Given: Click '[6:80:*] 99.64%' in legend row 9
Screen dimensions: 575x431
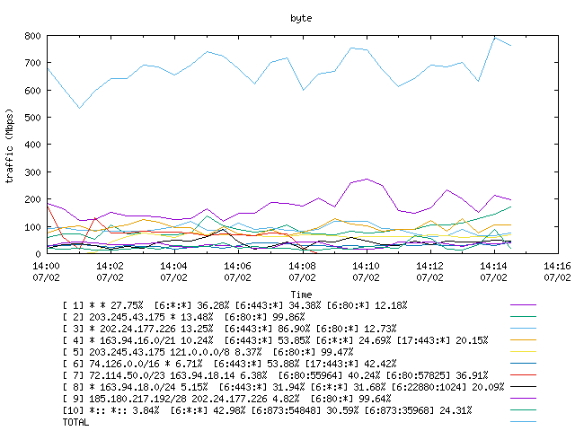Looking at the screenshot, I should (x=351, y=399).
